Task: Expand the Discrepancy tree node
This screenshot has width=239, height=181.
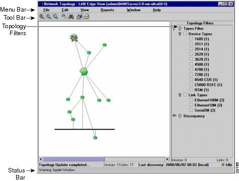Action: click(x=175, y=116)
